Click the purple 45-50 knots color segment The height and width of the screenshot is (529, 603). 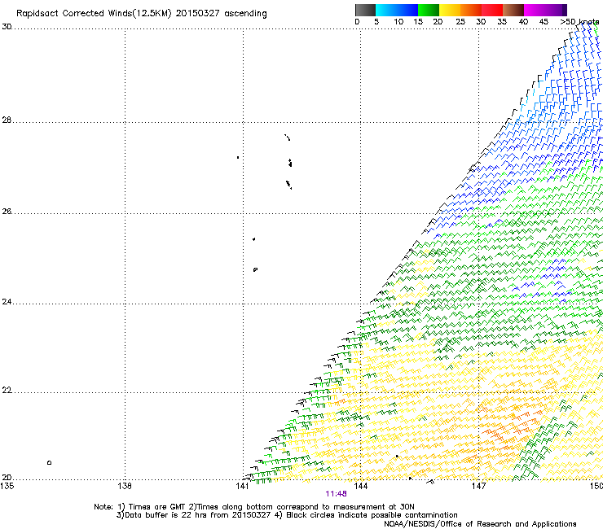click(556, 10)
